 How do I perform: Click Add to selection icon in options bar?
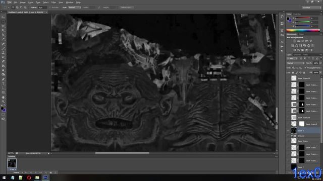click(x=17, y=8)
